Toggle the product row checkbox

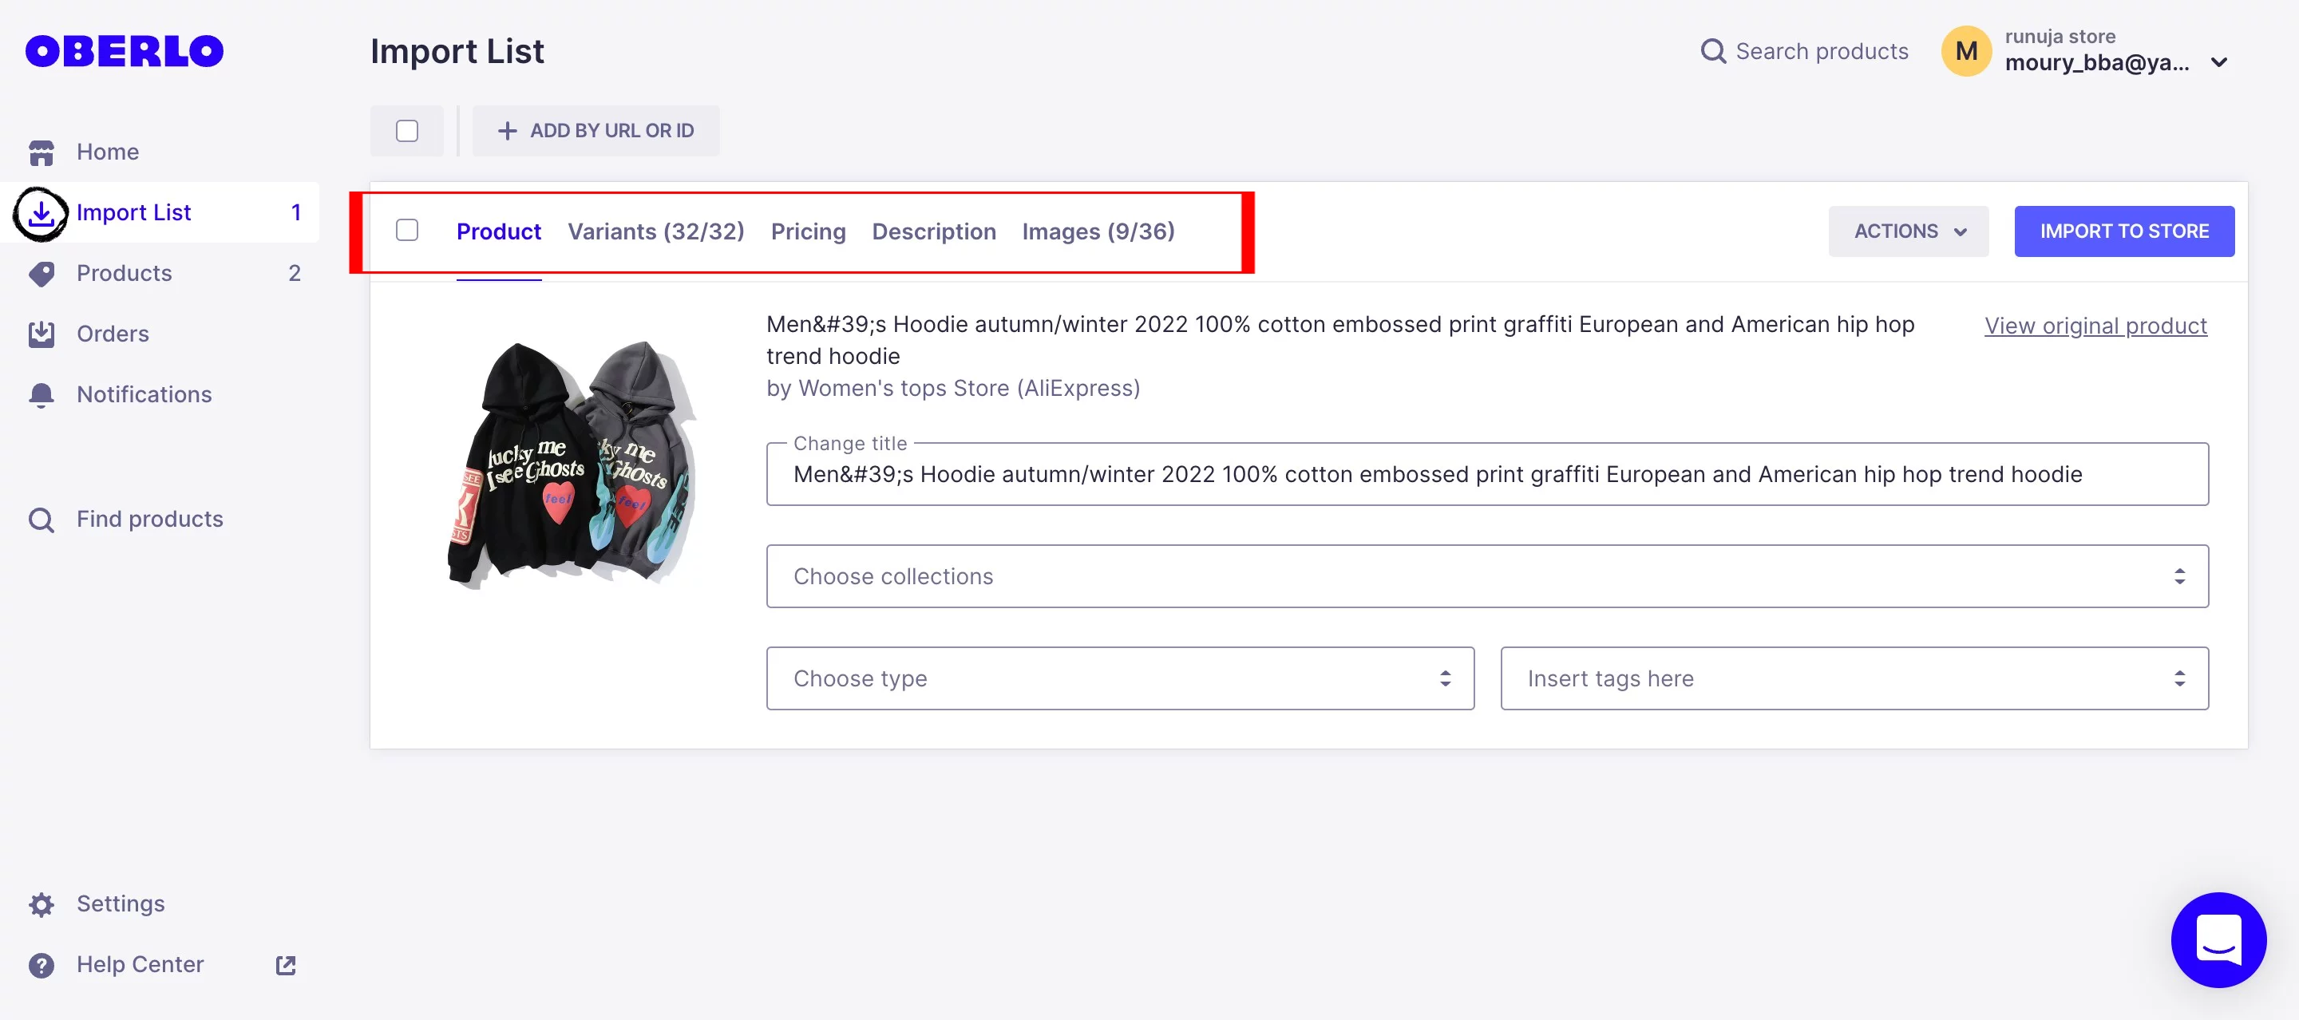pyautogui.click(x=408, y=228)
